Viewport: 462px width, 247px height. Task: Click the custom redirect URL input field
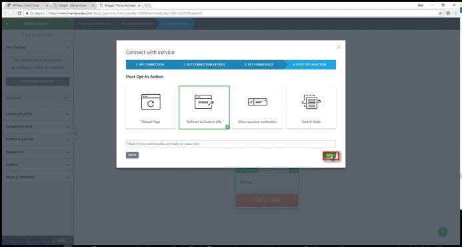(231, 144)
